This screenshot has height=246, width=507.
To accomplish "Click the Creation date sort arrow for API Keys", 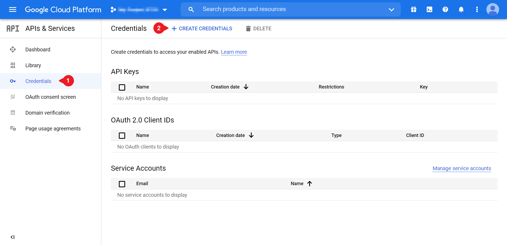I will click(246, 87).
